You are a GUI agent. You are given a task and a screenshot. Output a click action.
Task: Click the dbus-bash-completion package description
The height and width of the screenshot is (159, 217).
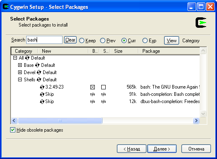click(170, 101)
